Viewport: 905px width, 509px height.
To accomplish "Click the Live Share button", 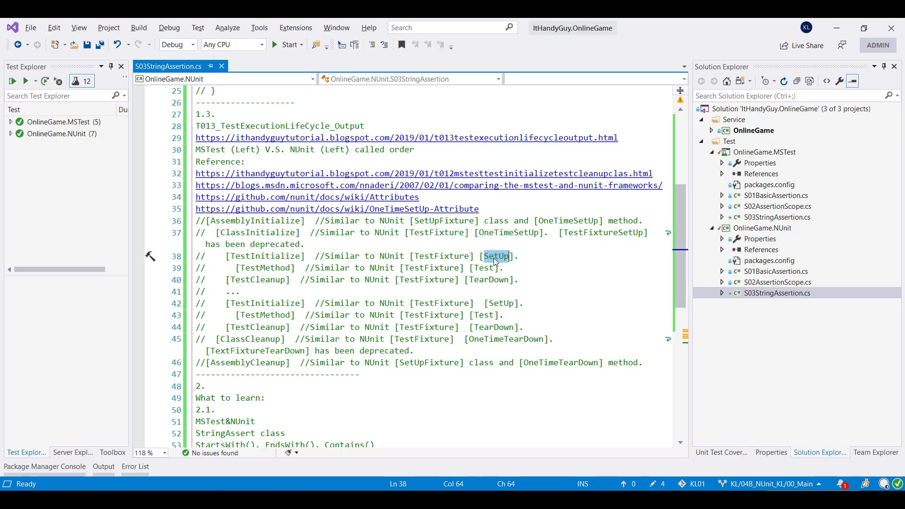I will tap(802, 45).
